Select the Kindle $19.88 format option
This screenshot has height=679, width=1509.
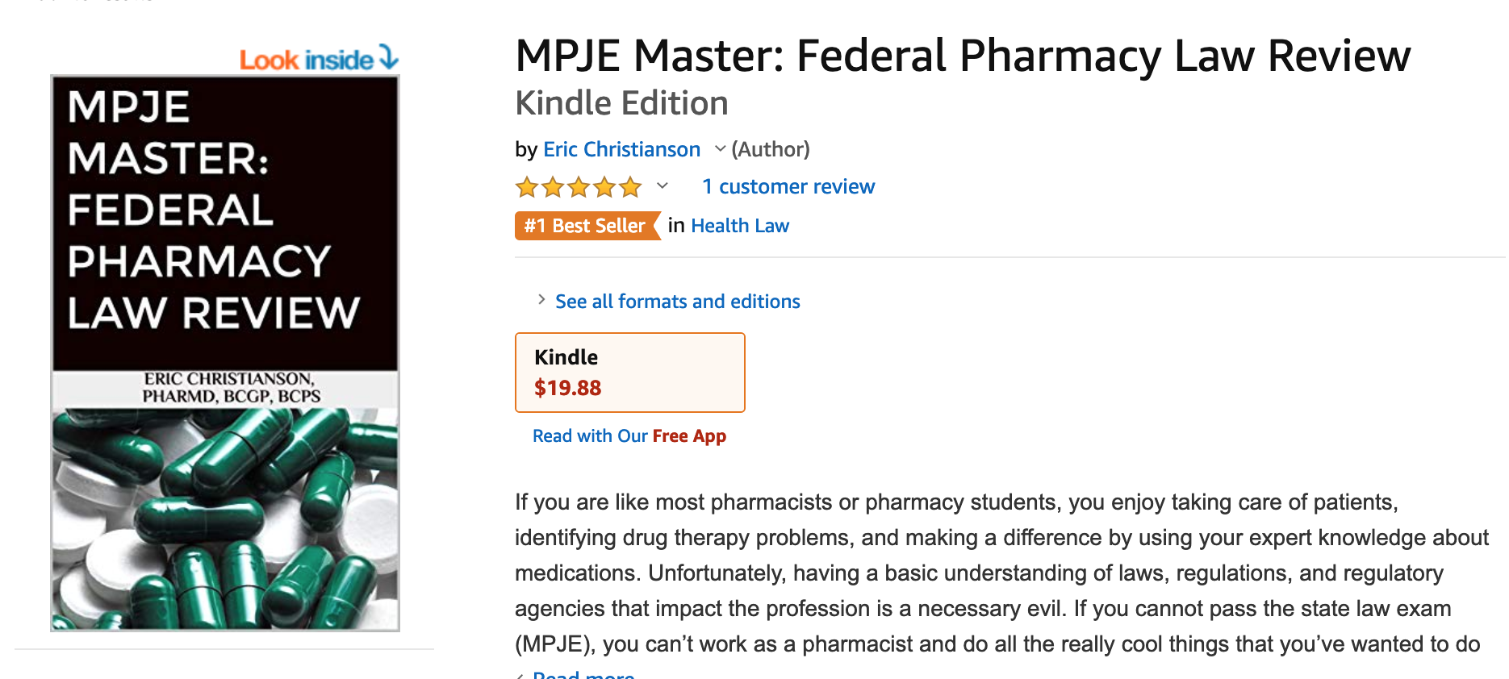click(x=630, y=373)
